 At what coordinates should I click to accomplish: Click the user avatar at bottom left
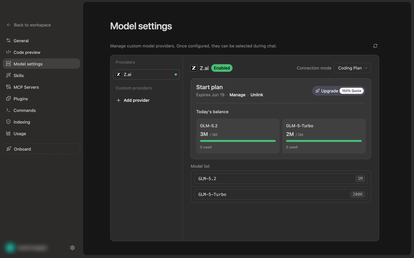click(10, 247)
